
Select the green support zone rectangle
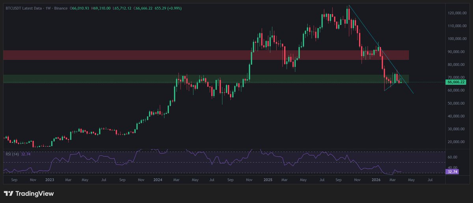point(118,79)
